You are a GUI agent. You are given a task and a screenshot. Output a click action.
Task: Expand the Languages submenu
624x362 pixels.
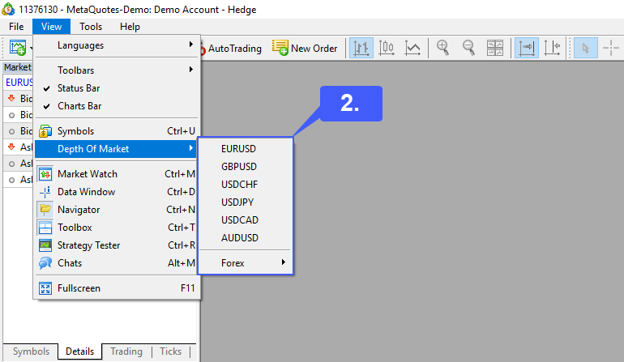(x=117, y=45)
